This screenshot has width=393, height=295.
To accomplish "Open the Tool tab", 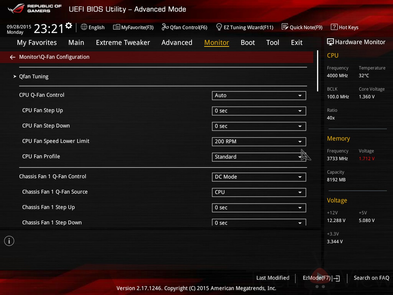I will coord(273,43).
